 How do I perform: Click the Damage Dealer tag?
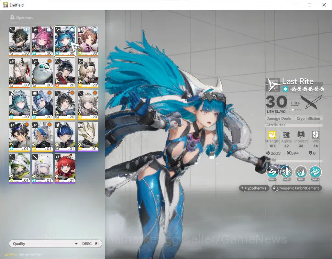pyautogui.click(x=279, y=118)
